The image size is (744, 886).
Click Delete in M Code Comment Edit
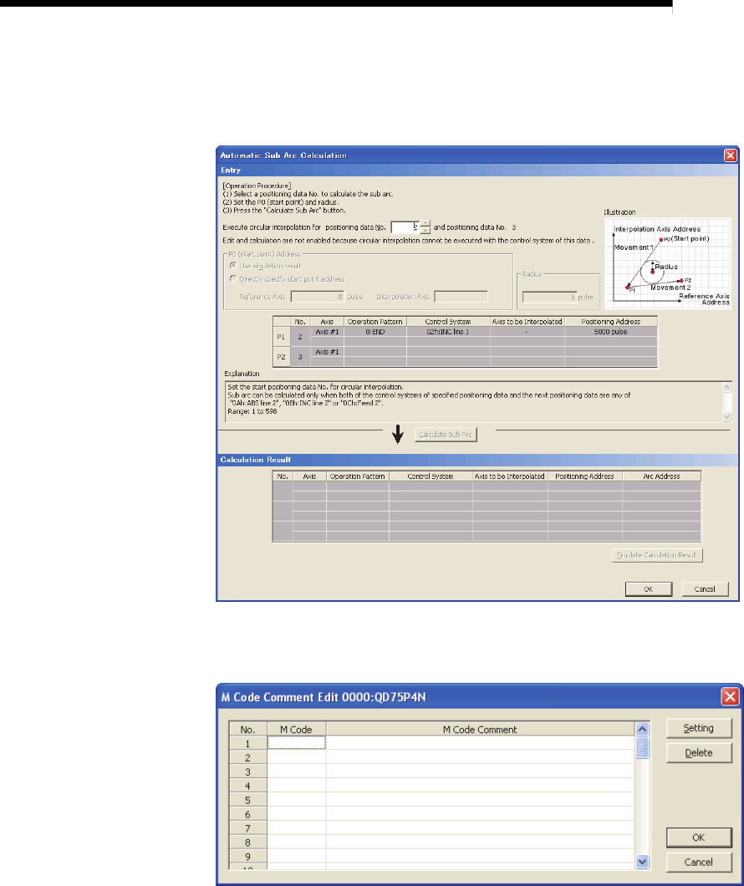coord(699,752)
